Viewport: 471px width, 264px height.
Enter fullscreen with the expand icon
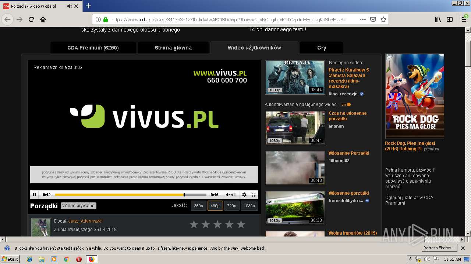[254, 195]
